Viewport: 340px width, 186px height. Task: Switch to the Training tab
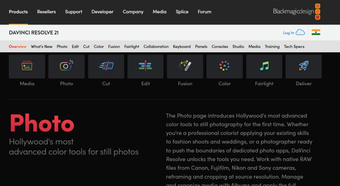272,46
